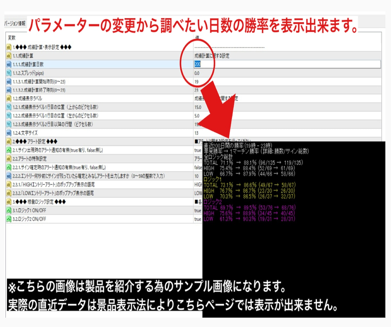
Task: Click the integer icon beside 1.2.4.文字サイズ
Action: coord(9,133)
